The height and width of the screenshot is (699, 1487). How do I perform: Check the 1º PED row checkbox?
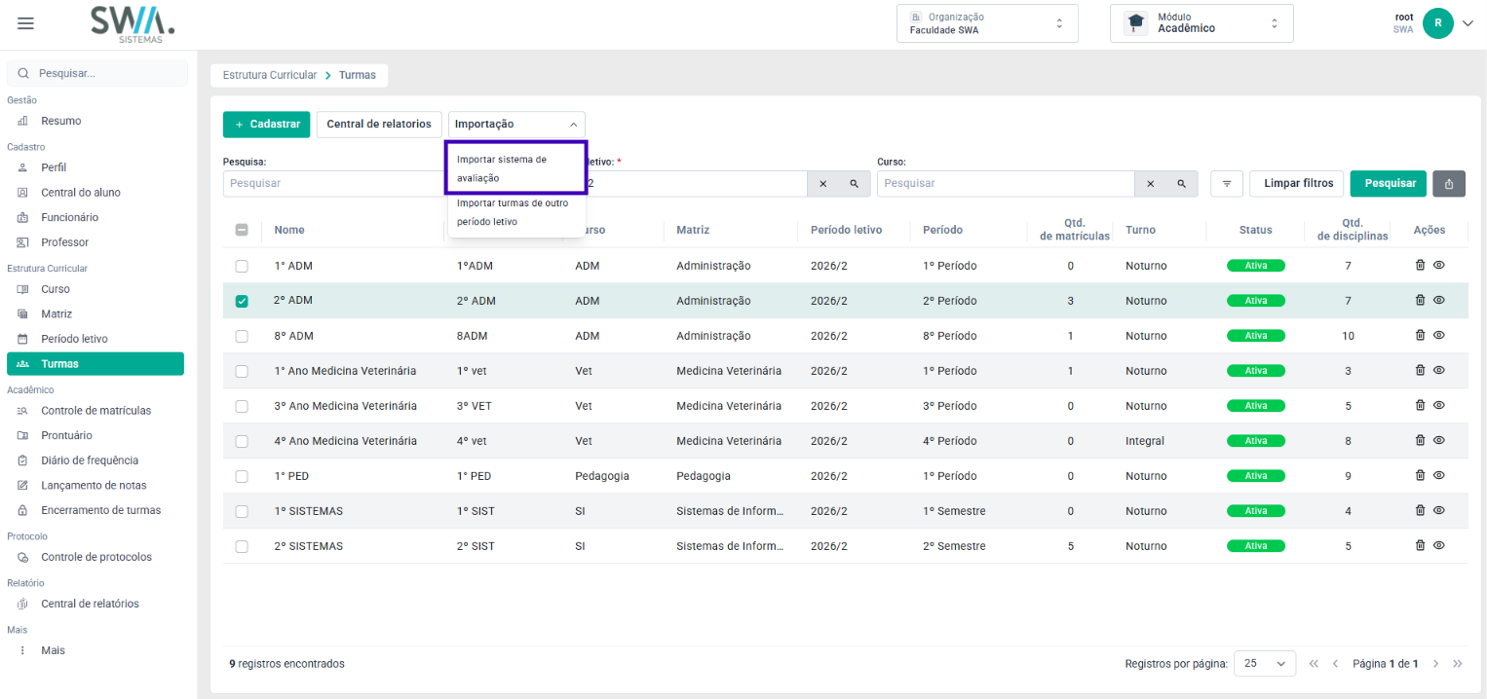(x=242, y=476)
